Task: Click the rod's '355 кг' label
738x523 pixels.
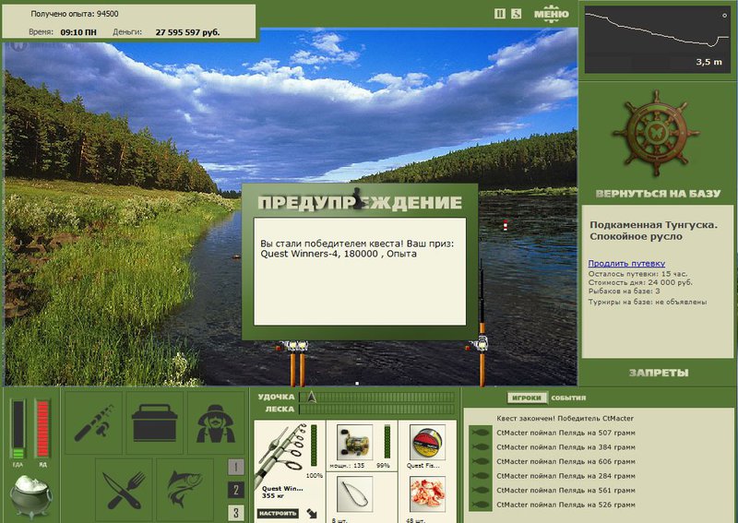Action: pos(275,495)
